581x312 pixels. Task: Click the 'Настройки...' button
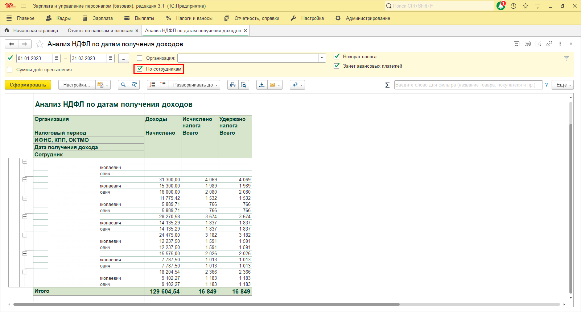[x=77, y=85]
